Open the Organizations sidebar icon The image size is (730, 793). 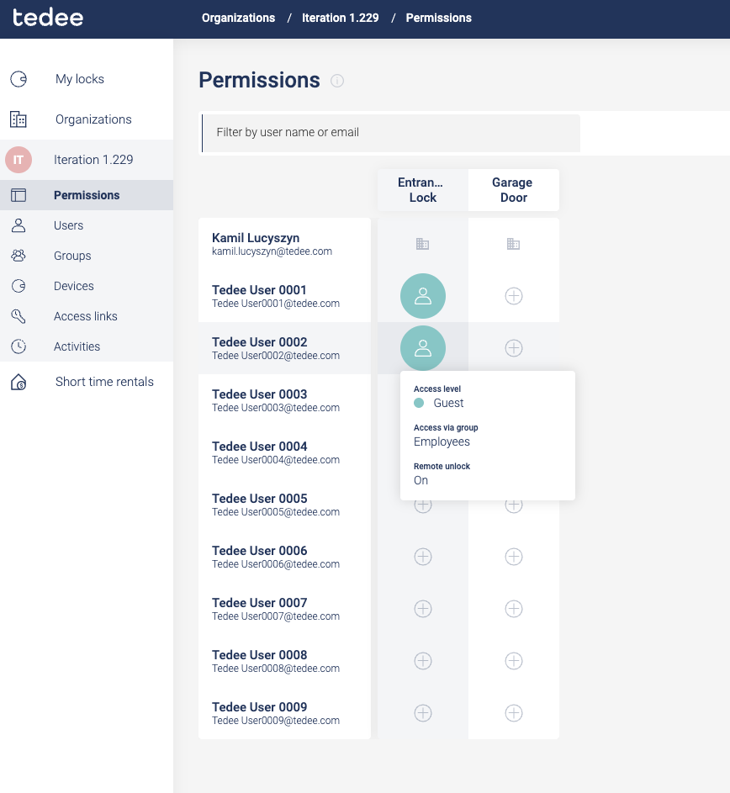[x=19, y=119]
